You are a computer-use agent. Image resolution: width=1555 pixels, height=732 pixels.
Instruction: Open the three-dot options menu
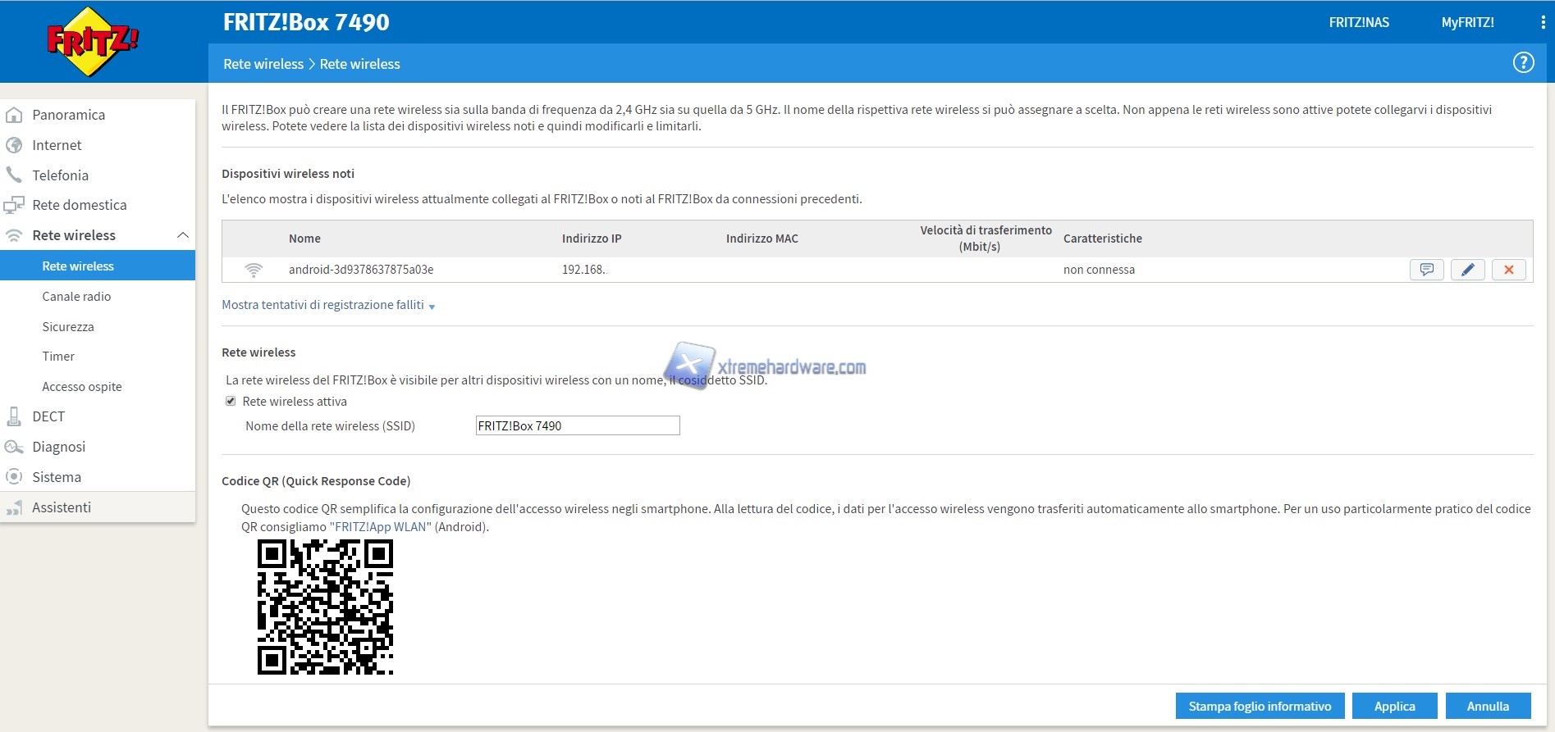pos(1543,23)
